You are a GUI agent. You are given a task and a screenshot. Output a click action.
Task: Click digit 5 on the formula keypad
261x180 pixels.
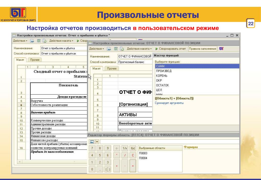click(100, 155)
